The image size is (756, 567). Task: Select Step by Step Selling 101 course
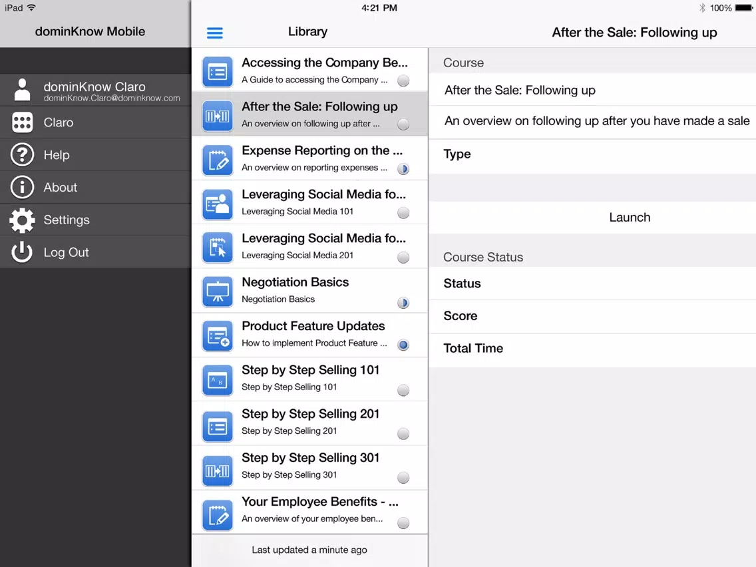309,379
